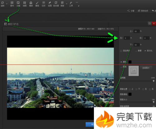Open the 素材 materials tool

[12, 4]
